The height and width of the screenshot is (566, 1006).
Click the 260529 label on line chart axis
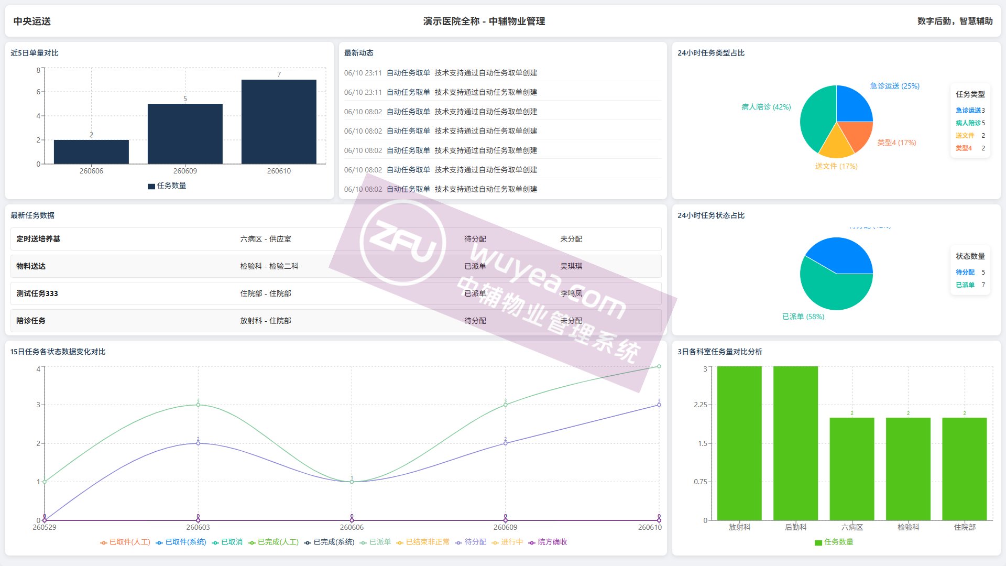click(x=45, y=527)
